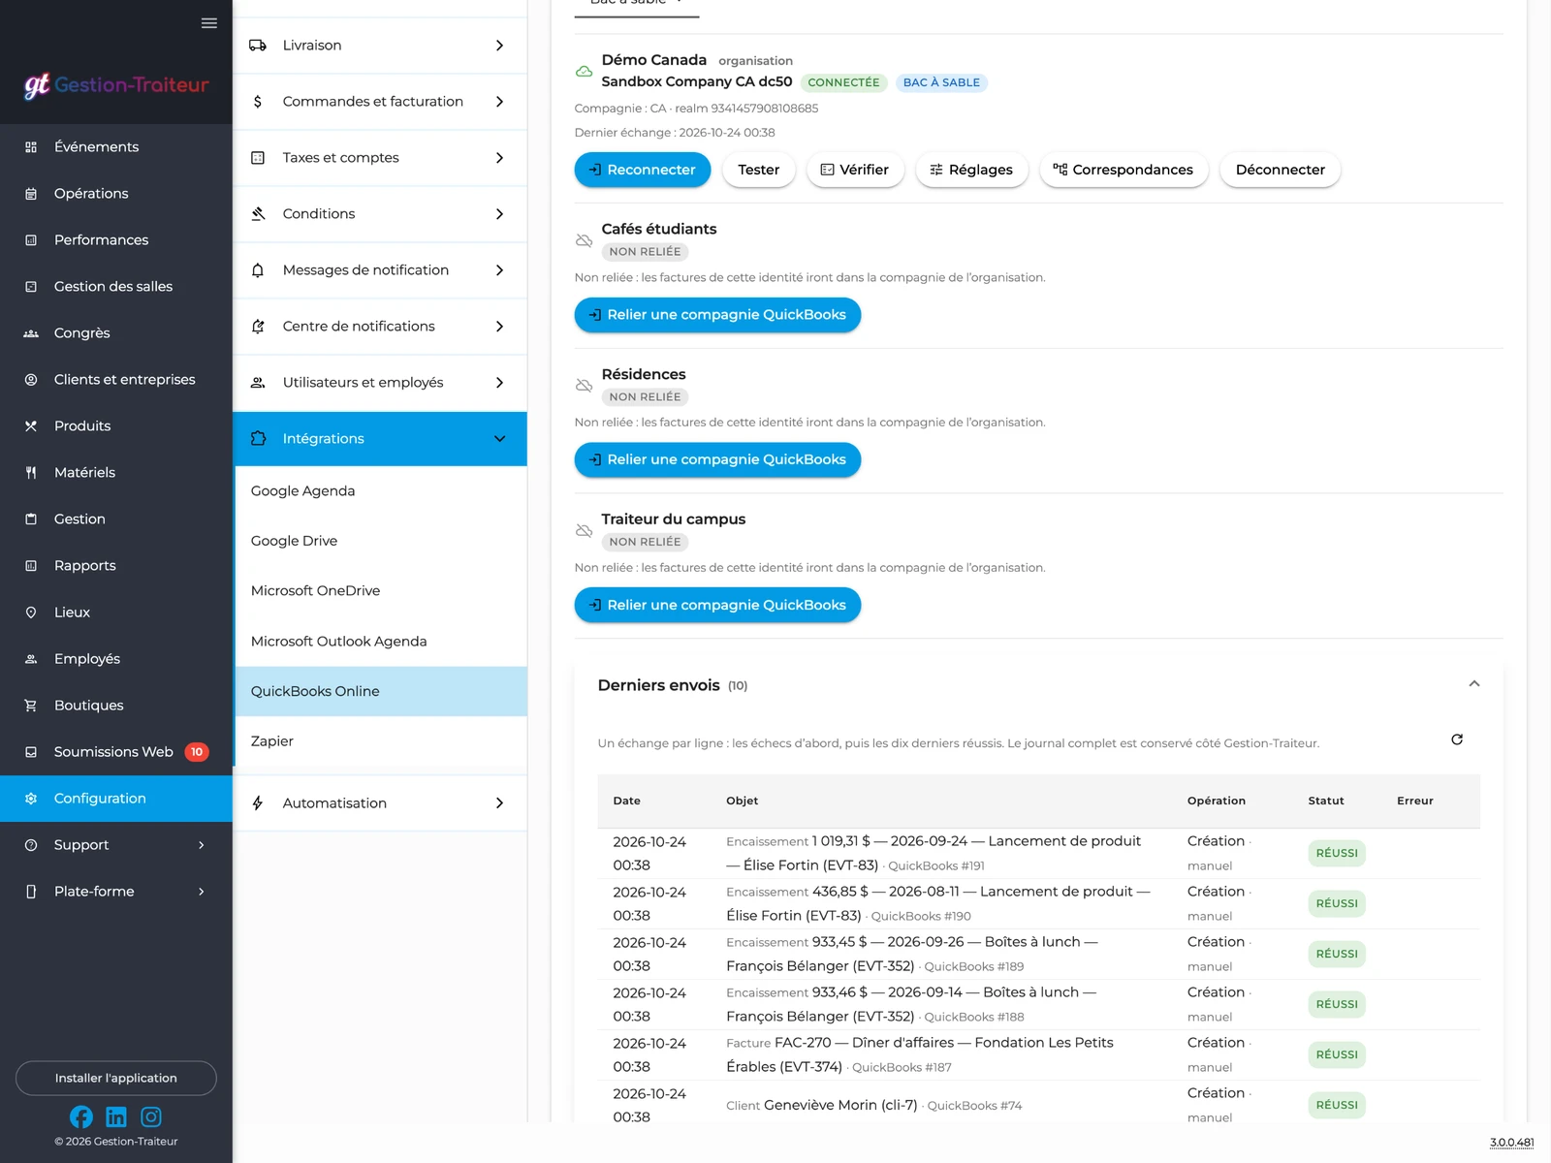Expand the Plate-forme submenu
The image size is (1551, 1163).
pyautogui.click(x=116, y=892)
